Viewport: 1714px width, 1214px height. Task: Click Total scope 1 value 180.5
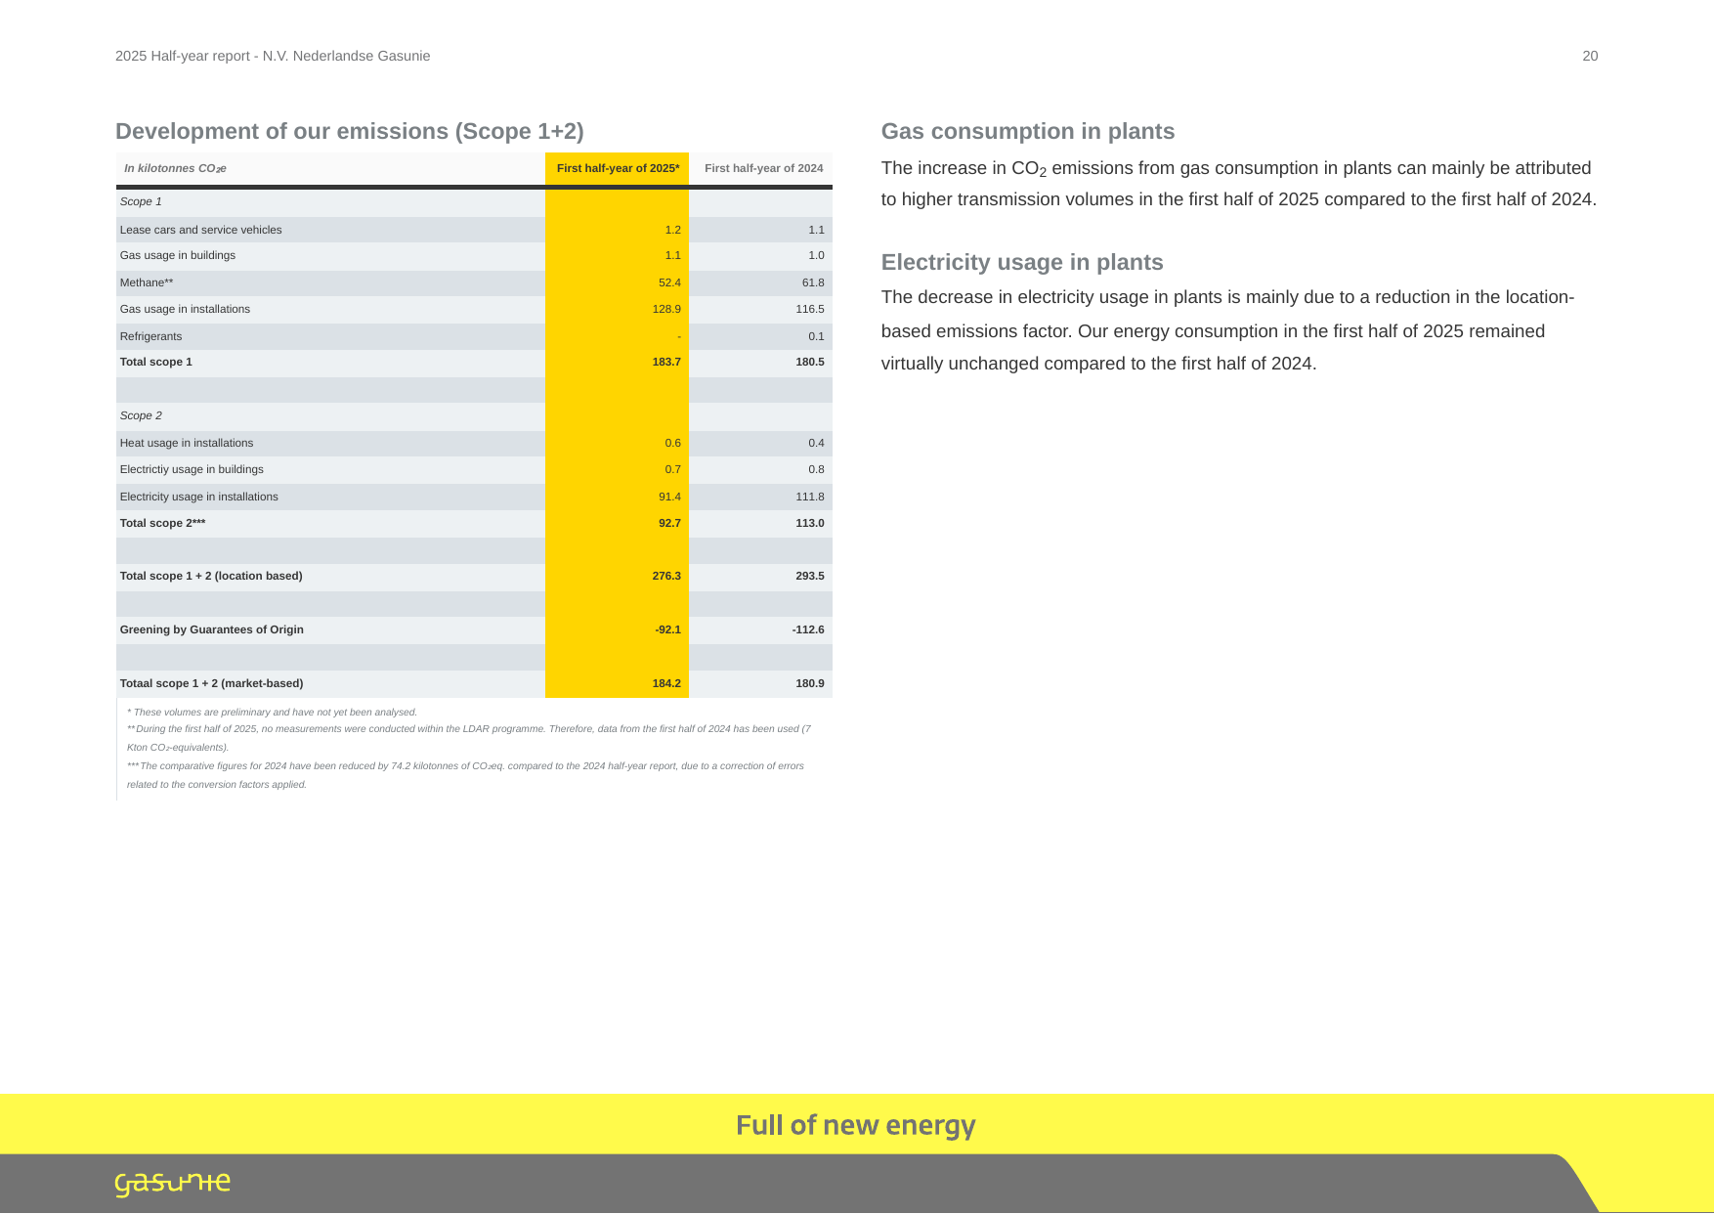pyautogui.click(x=810, y=362)
